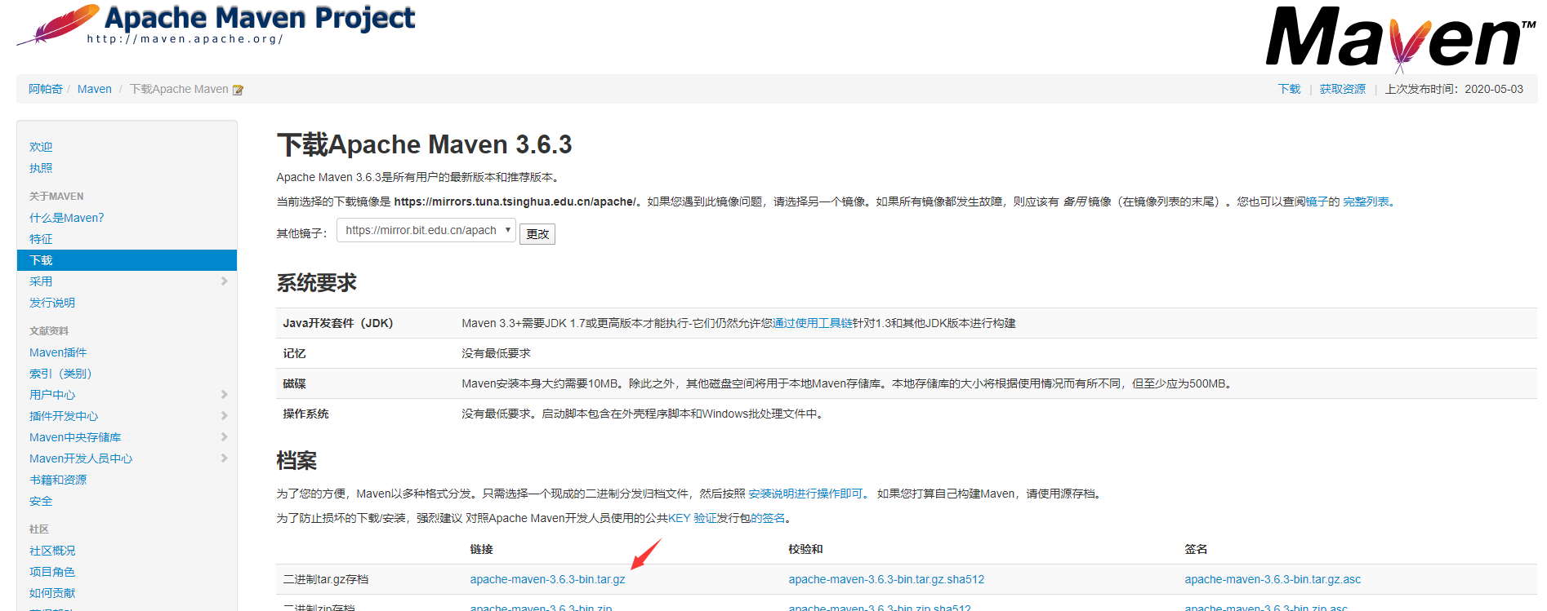Open the 其他镜子 mirror dropdown
Viewport: 1547px width, 611px height.
pos(426,230)
